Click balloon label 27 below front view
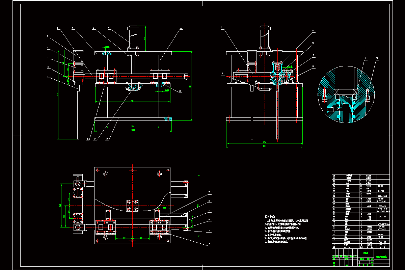Image resolution: width=405 pixels, height=270 pixels. click(94, 139)
